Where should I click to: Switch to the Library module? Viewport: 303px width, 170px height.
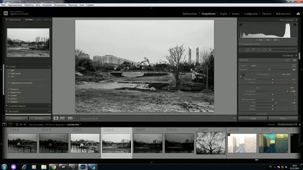tap(189, 14)
